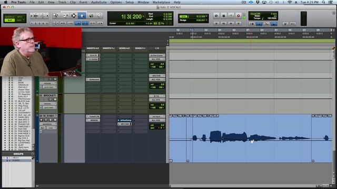The width and height of the screenshot is (337, 189).
Task: Open the NECTAR send slot
Action: tap(125, 124)
